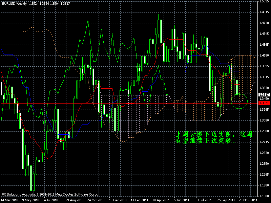This screenshot has height=203, width=271.
Task: Click the 10 Apr 2011 date label
Action: (161, 200)
